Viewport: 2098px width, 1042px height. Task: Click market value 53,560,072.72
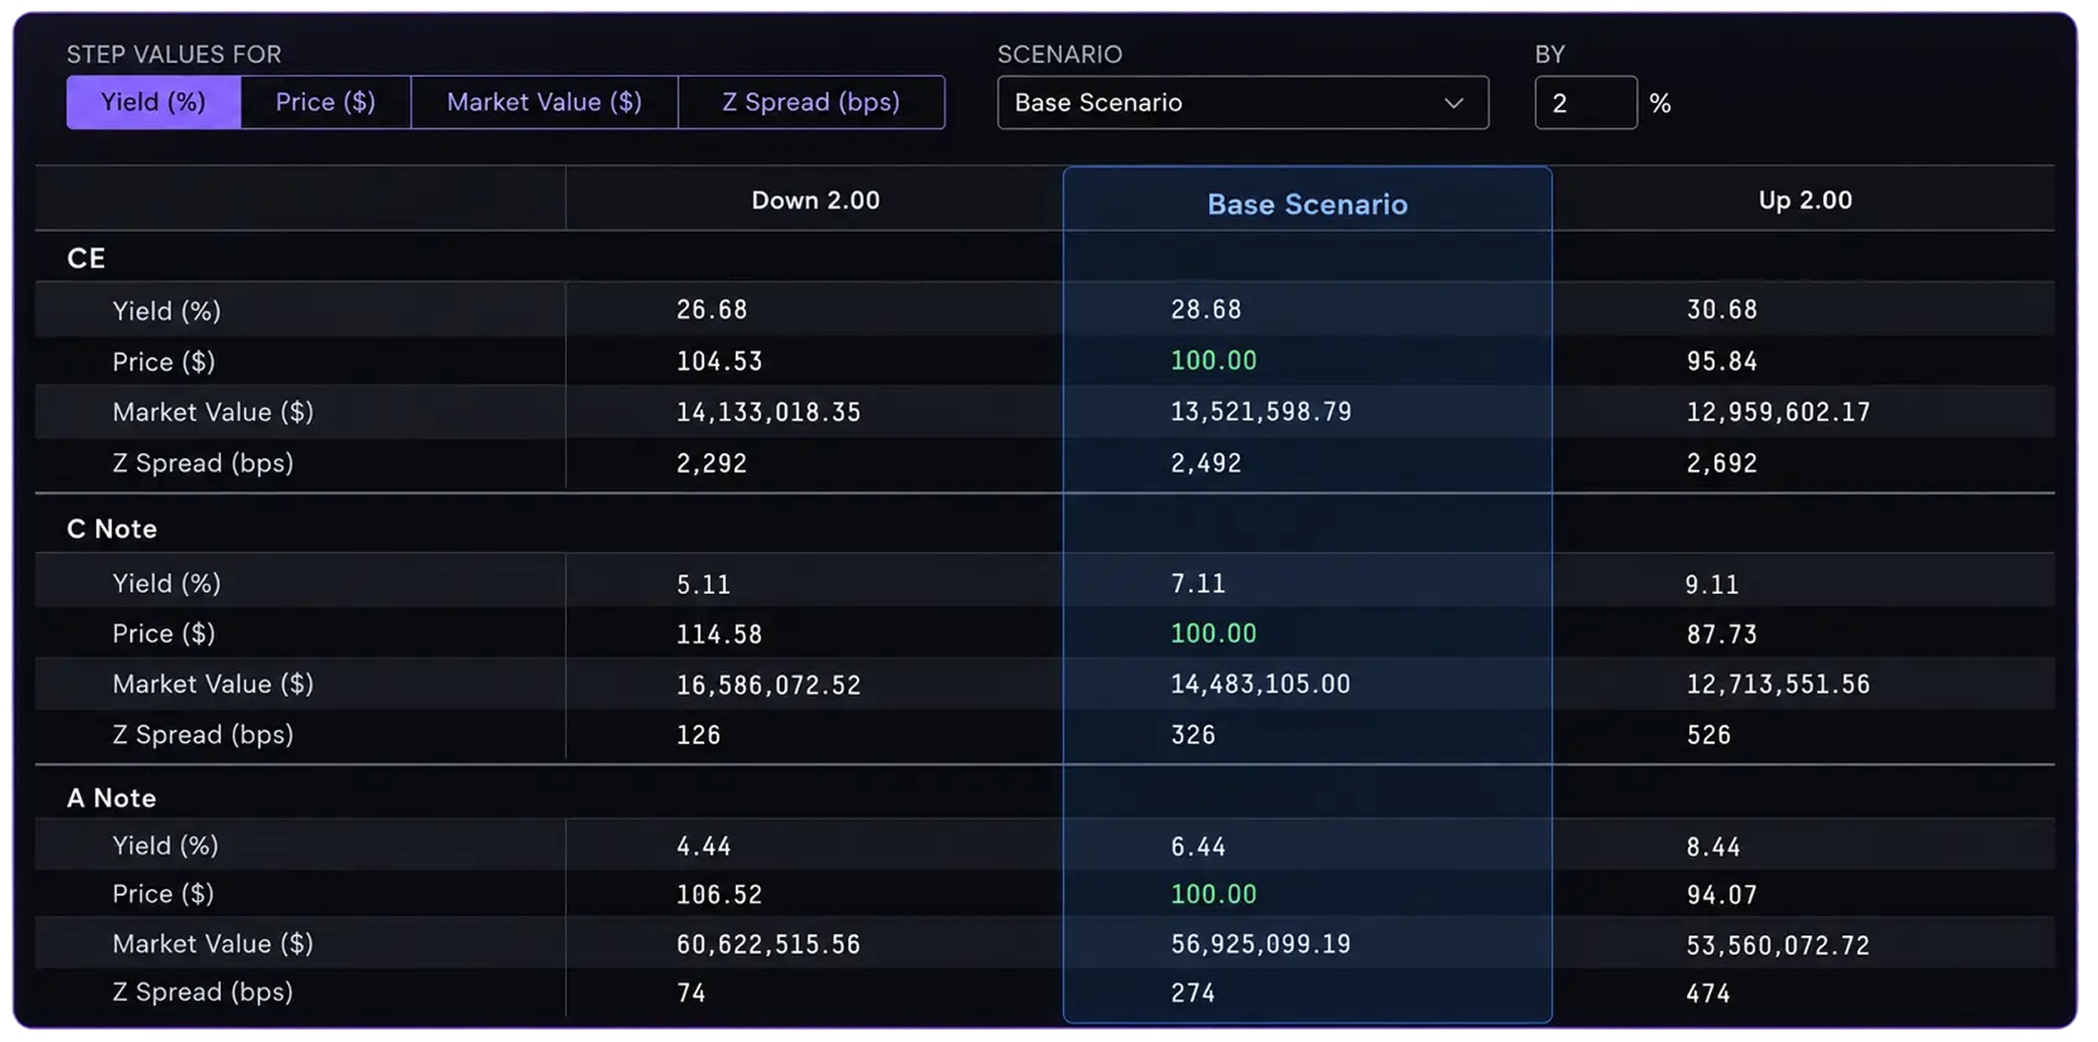pyautogui.click(x=1778, y=946)
